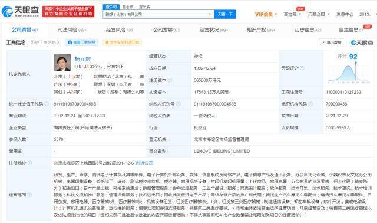Click the English name LENOVO (BEIJING) LIMITED
This screenshot has height=223, width=377.
pos(222,151)
